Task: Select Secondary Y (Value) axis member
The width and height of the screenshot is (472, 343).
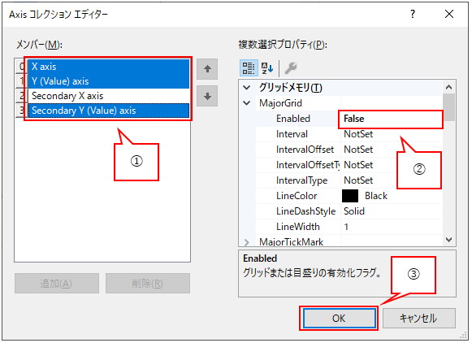Action: pyautogui.click(x=109, y=111)
